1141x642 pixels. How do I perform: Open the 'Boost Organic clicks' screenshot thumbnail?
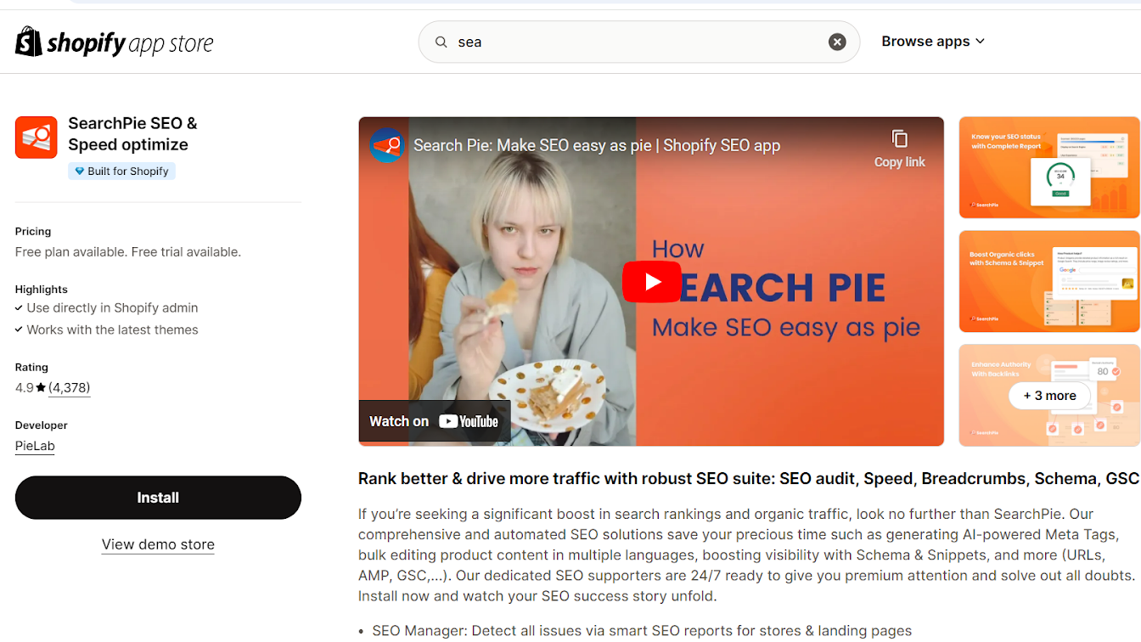pos(1049,281)
